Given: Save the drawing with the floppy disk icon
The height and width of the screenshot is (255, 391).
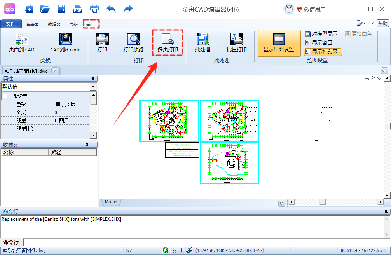Looking at the screenshot, I should 61,9.
